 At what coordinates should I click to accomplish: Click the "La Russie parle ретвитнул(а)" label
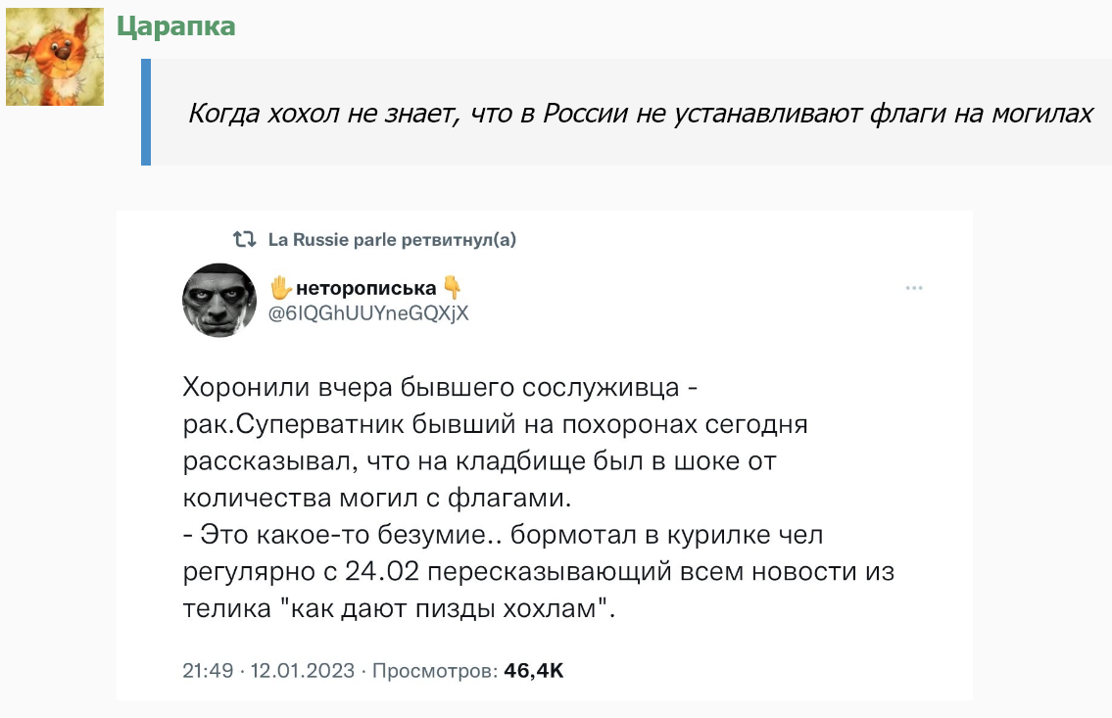click(x=392, y=240)
